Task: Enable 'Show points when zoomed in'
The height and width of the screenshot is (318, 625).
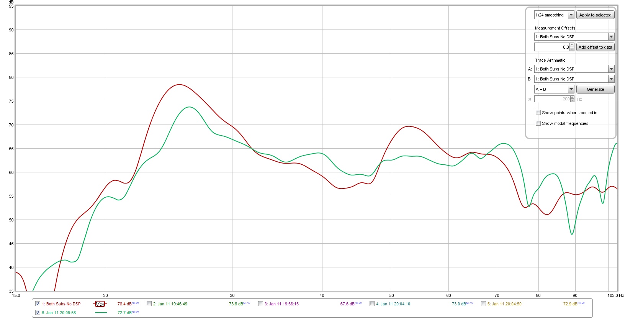Action: (538, 113)
